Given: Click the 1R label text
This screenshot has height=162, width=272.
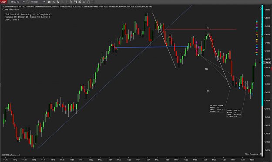Looking at the screenshot, I should [206, 69].
